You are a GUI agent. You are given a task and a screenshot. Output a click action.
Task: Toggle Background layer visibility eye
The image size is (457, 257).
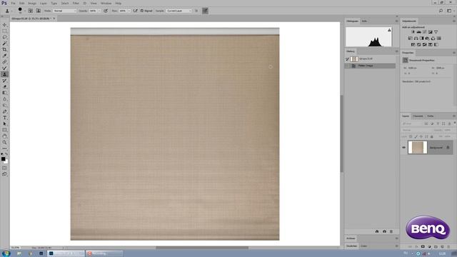click(x=403, y=148)
